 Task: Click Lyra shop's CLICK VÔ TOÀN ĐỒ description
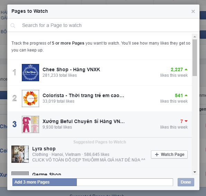(89, 160)
